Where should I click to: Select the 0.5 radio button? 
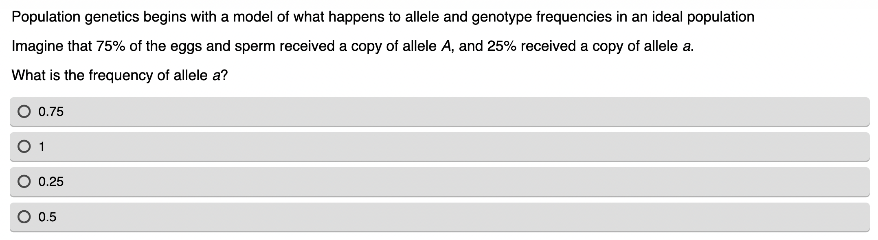click(x=24, y=217)
